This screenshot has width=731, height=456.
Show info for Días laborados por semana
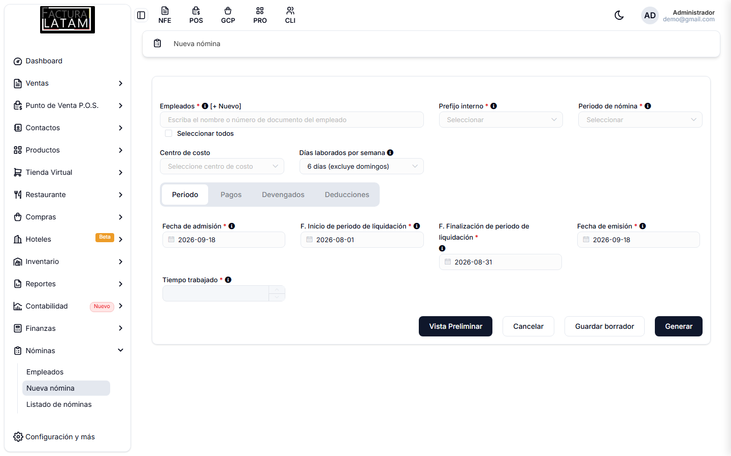point(390,153)
